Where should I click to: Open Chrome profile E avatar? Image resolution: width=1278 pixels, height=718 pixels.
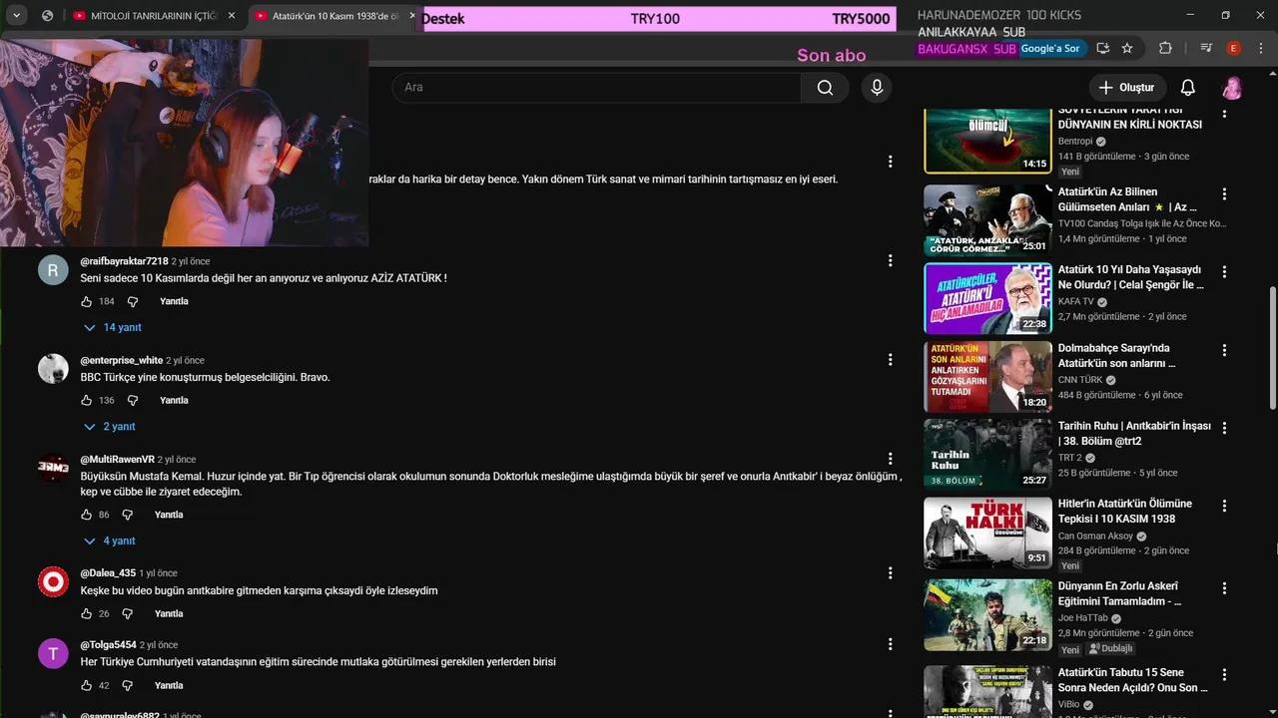pyautogui.click(x=1234, y=48)
